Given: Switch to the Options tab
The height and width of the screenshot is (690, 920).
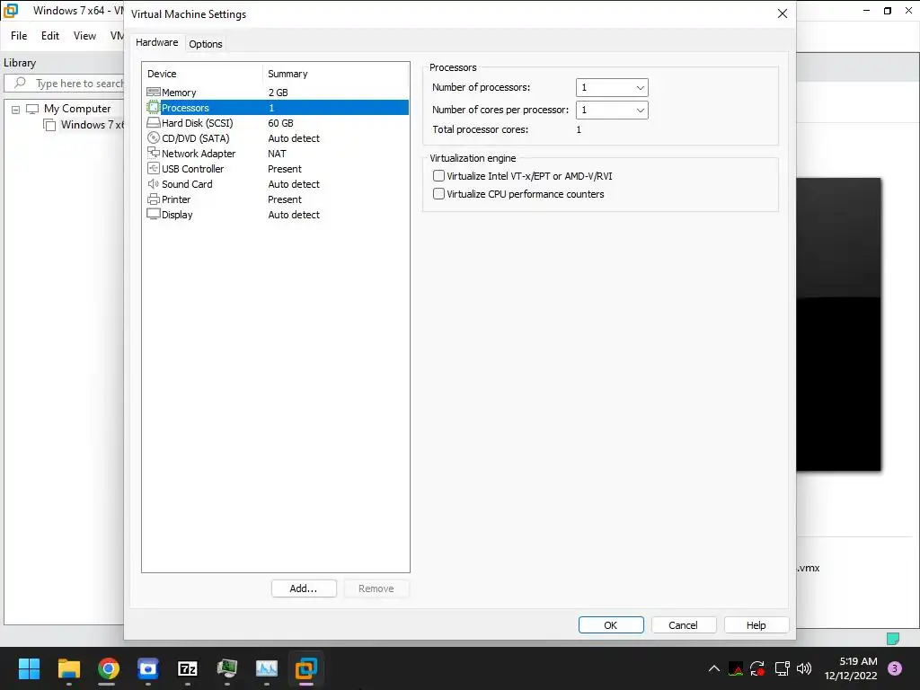Looking at the screenshot, I should coord(206,44).
